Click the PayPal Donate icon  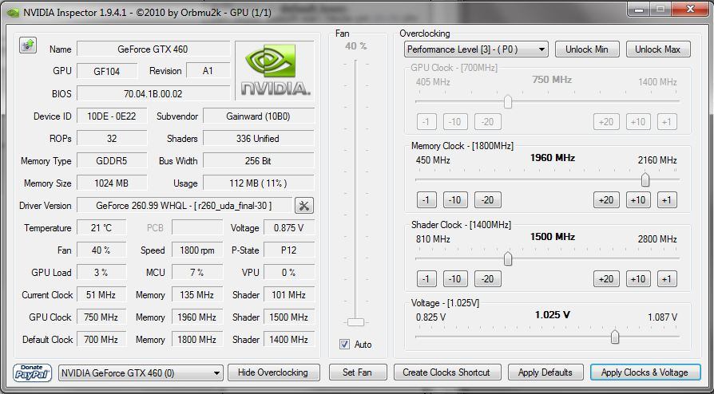[x=32, y=372]
